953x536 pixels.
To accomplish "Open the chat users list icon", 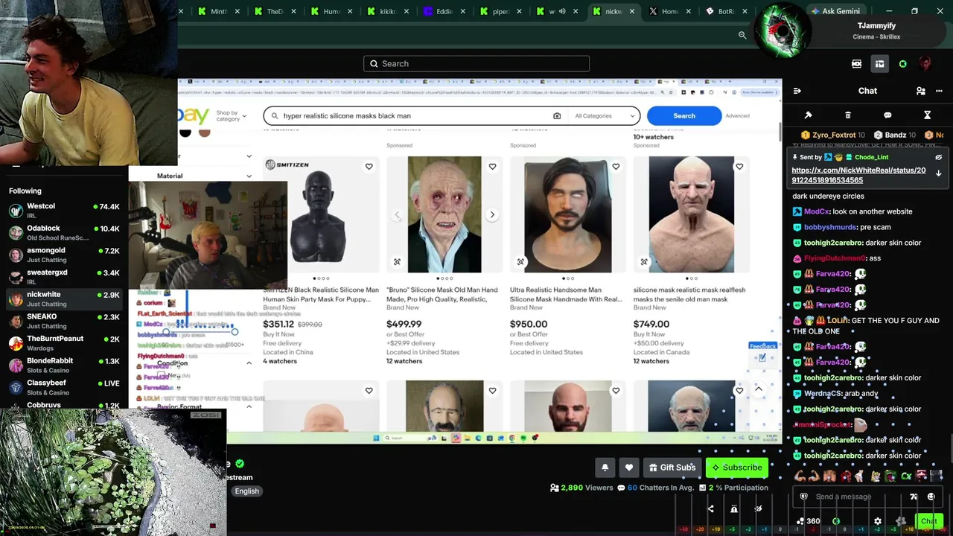I will (921, 91).
